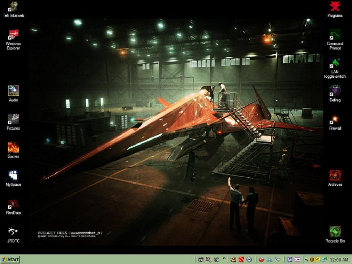Click the taskbar clock showing 12:00 AM
352x264 pixels.
coord(339,259)
